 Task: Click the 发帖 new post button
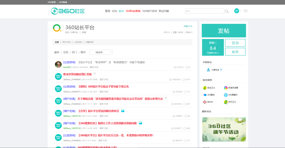click(x=224, y=31)
